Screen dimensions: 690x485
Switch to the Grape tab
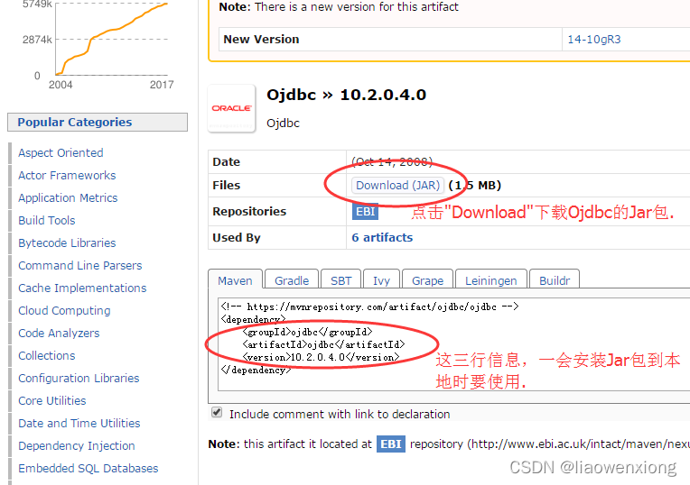coord(428,280)
